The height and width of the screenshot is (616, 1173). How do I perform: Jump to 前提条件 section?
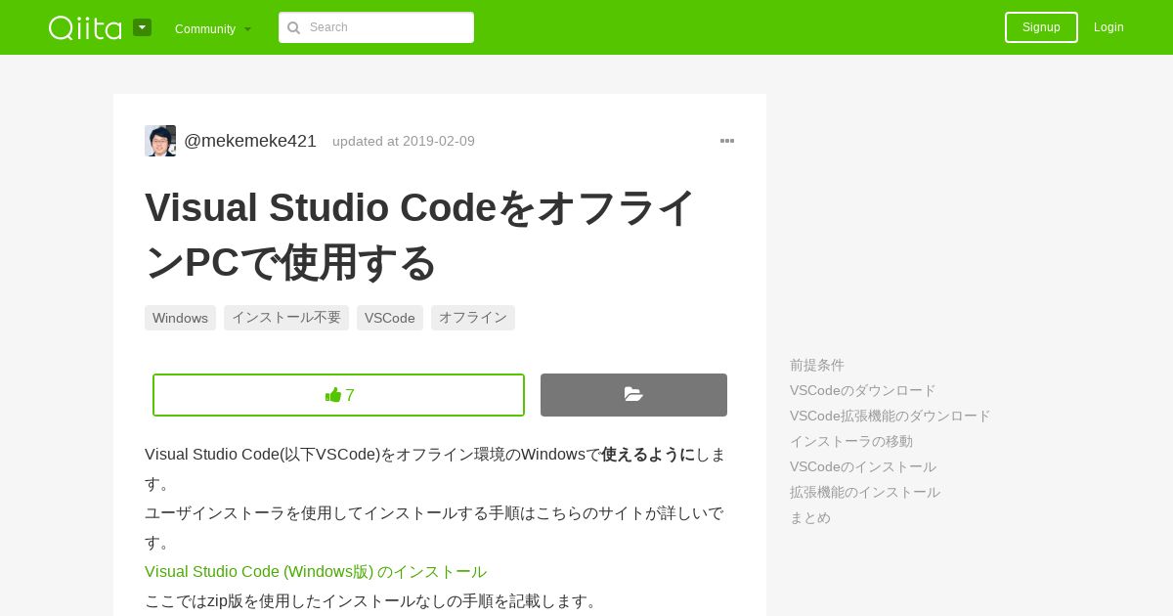[817, 365]
